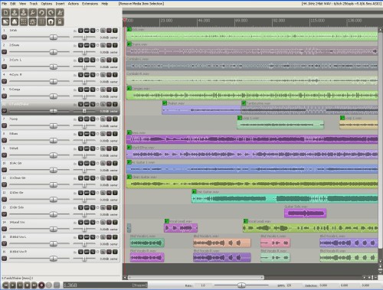383x290 pixels.
Task: Select the Loop track name
Action: tap(14, 119)
